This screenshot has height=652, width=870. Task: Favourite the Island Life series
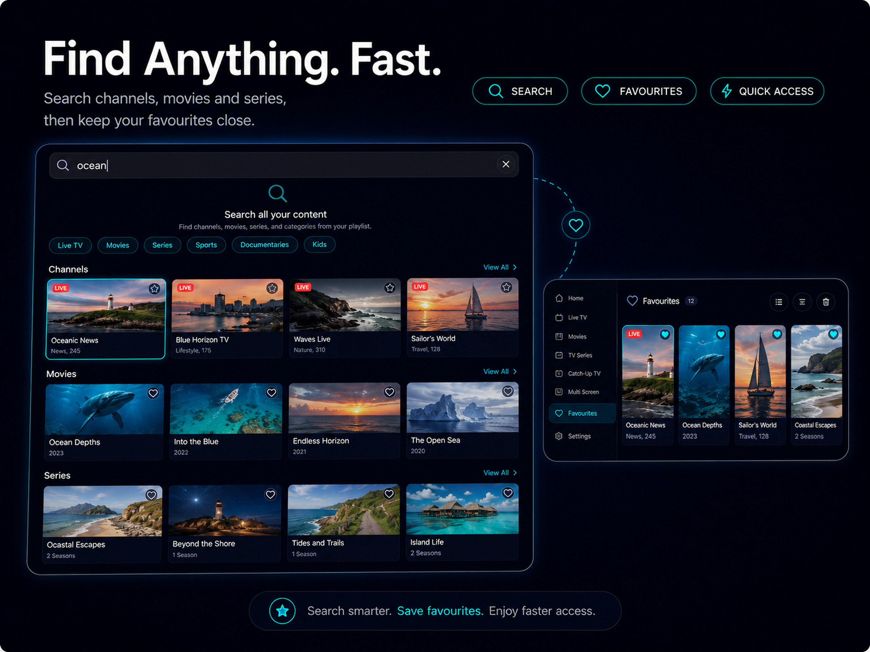(x=508, y=493)
